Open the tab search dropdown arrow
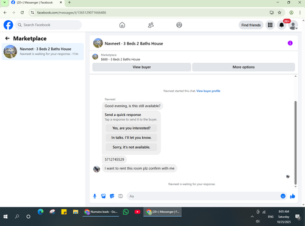 click(x=4, y=2)
